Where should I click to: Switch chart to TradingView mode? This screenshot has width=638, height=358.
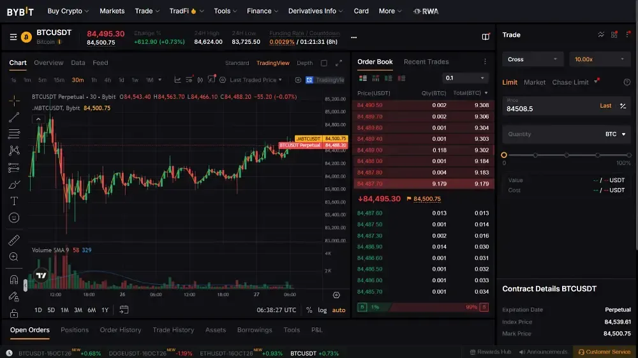(x=272, y=63)
